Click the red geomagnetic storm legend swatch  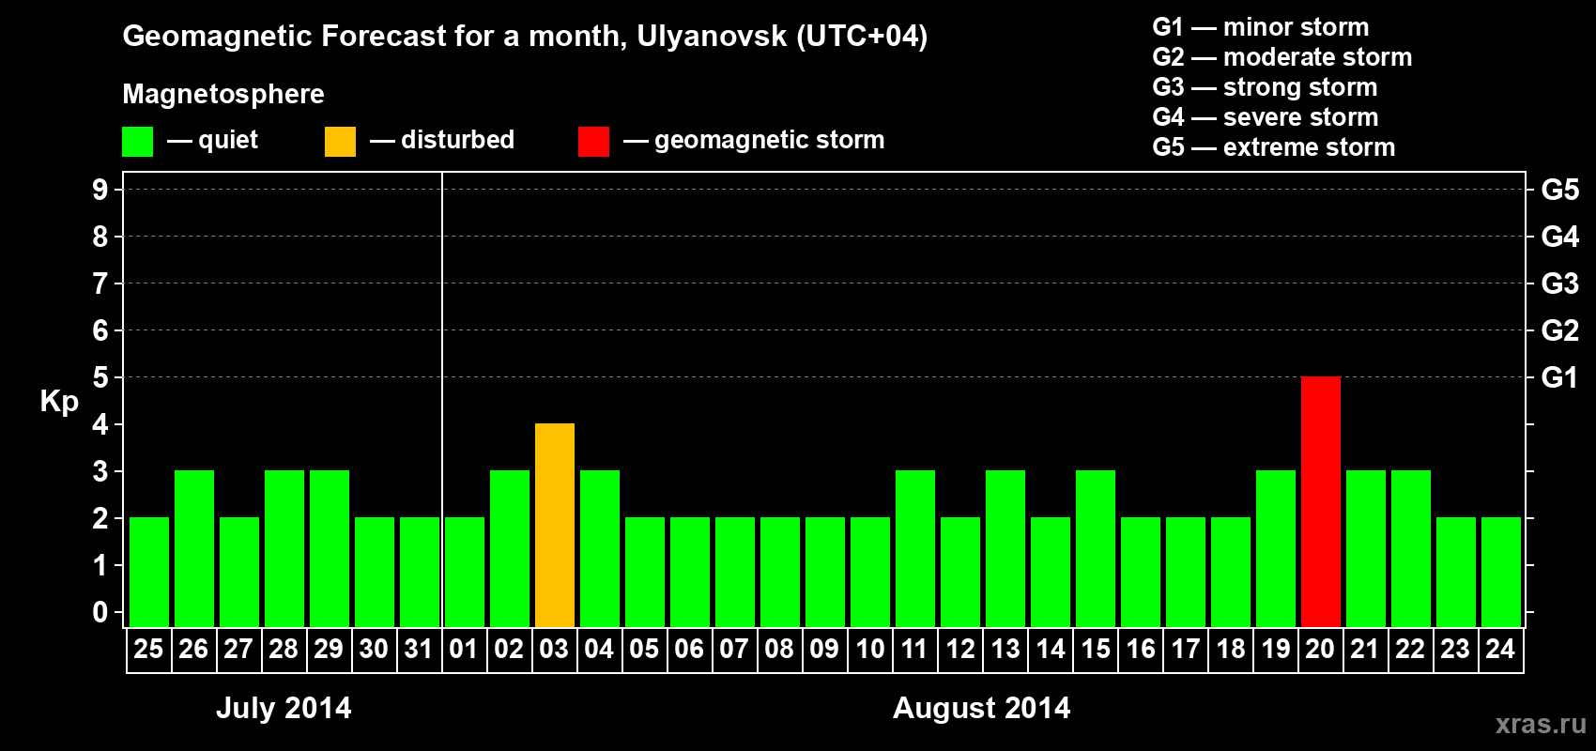593,142
